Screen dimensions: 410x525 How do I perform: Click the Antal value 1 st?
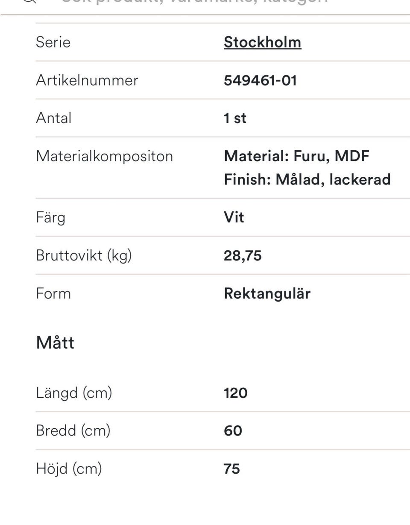[235, 118]
